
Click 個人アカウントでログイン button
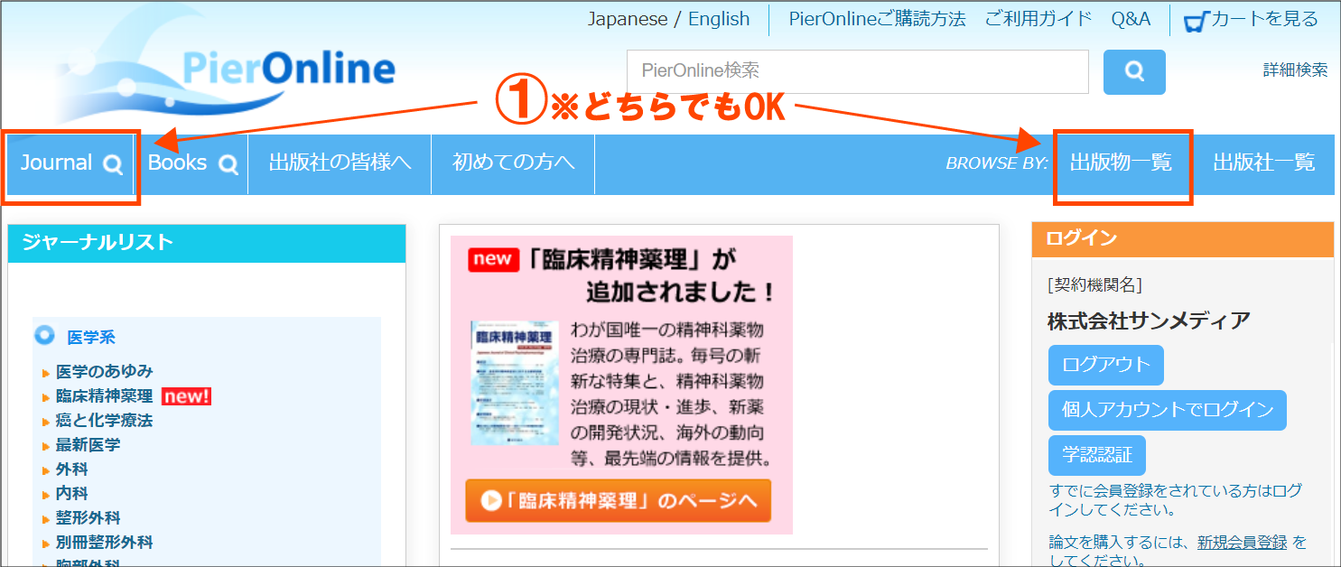1168,410
